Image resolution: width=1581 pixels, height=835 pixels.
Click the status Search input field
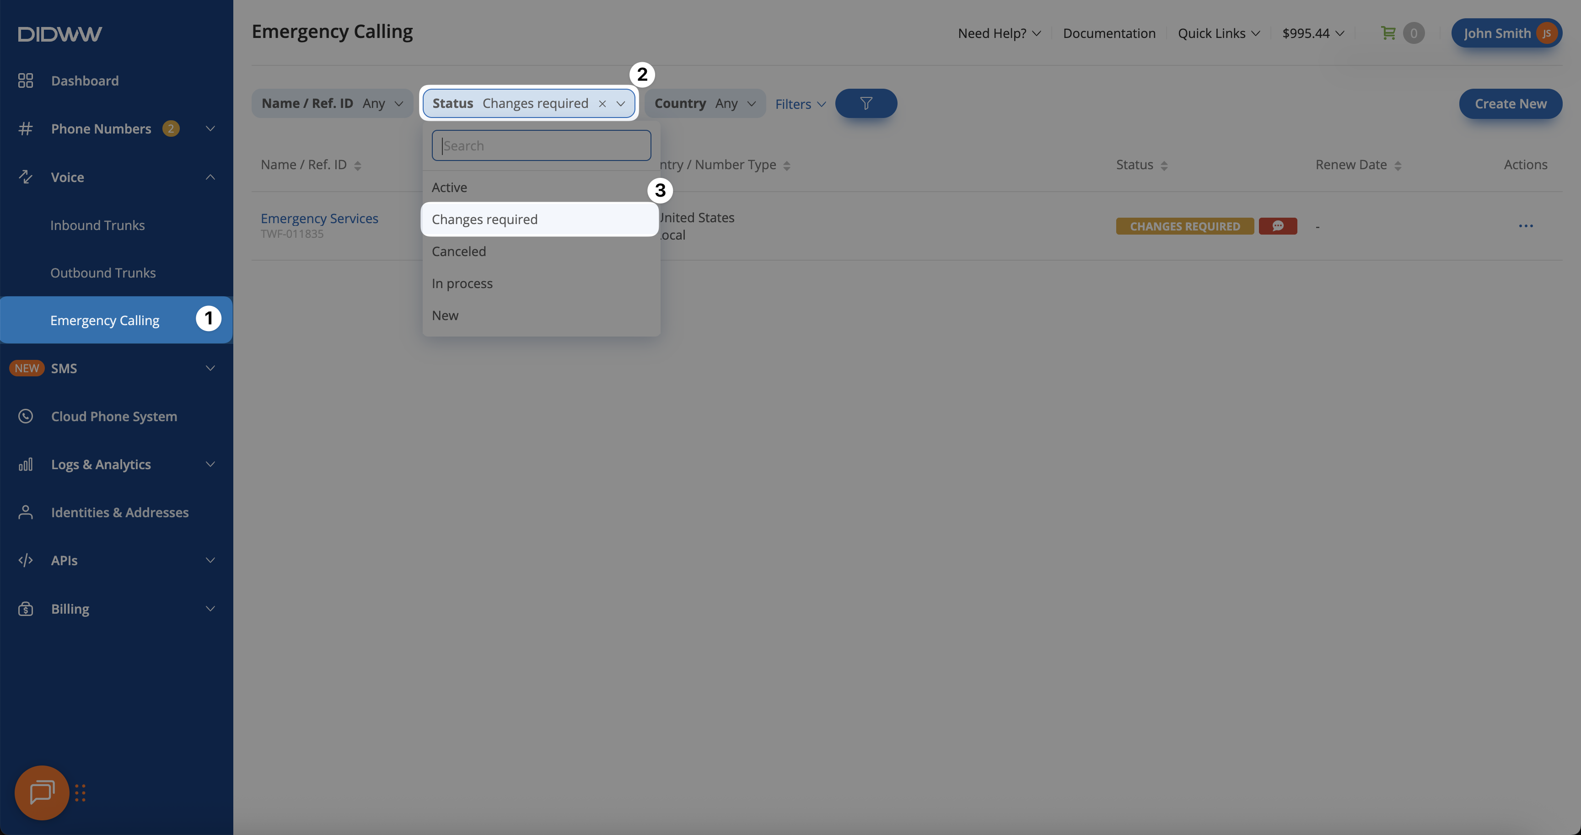[541, 145]
